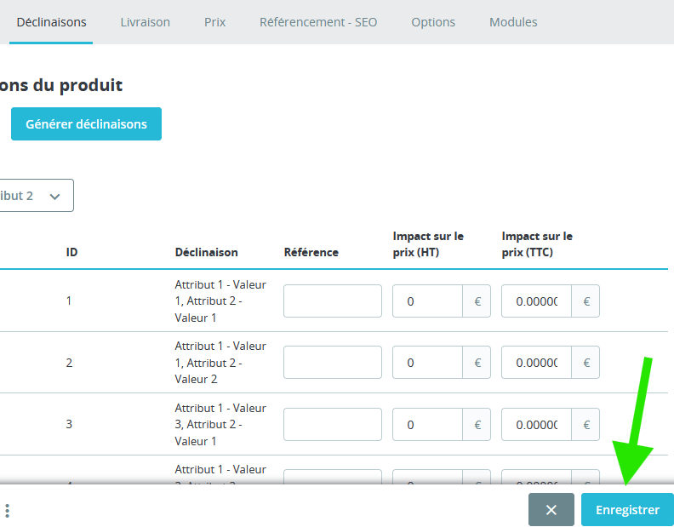Edit Impact sur le prix (HT) for ID 2

click(x=427, y=363)
